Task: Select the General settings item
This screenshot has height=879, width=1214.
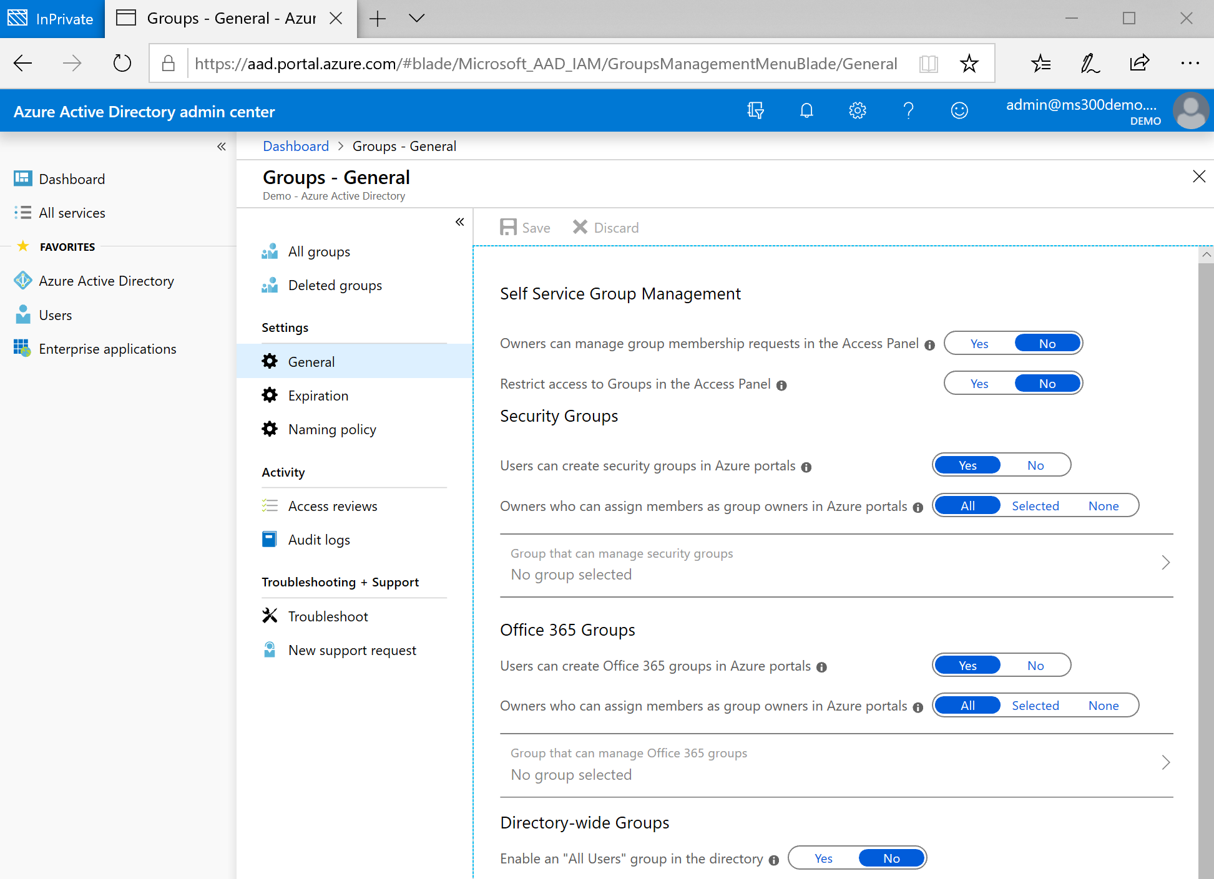Action: [355, 361]
